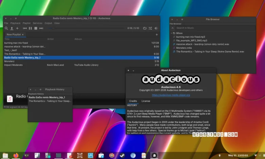
Task: Select the highlighted 'Radio GaGa remix Mastery_bip_1' row
Action: coord(82,58)
